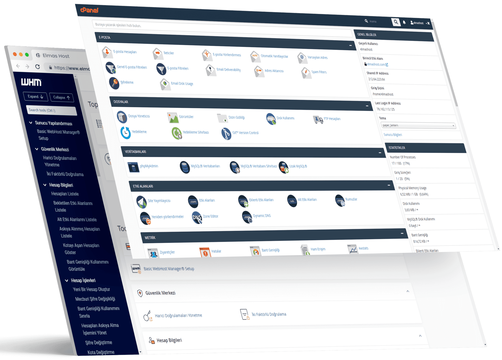
Task: Collapse the METRİK section
Action: [402, 233]
